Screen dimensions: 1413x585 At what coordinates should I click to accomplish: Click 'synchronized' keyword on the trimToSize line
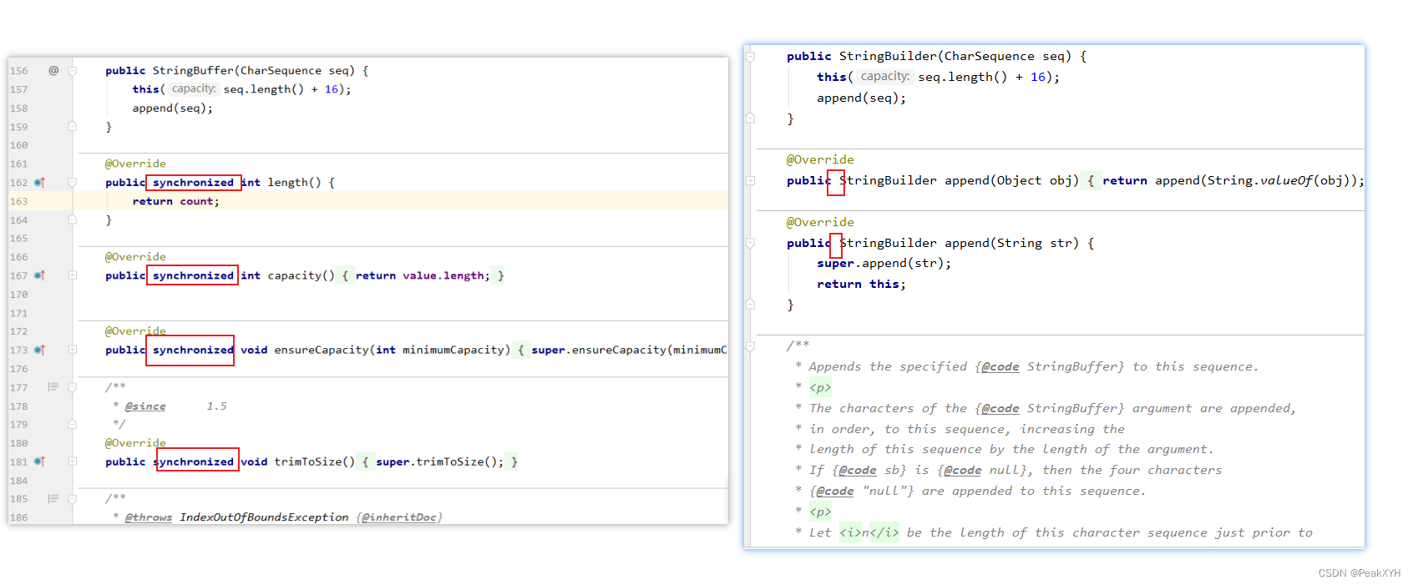click(x=193, y=461)
